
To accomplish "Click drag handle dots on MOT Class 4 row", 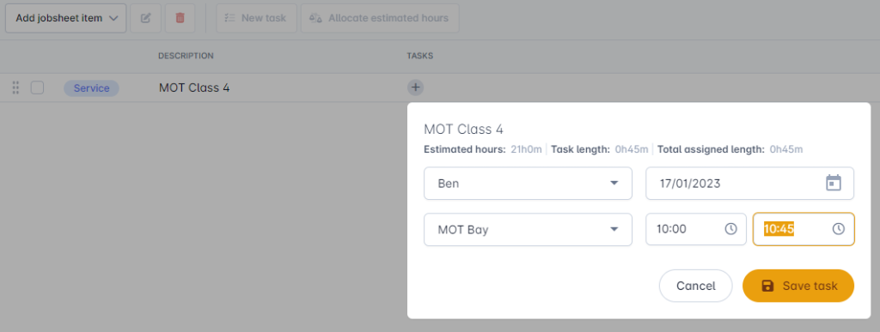I will pos(15,88).
